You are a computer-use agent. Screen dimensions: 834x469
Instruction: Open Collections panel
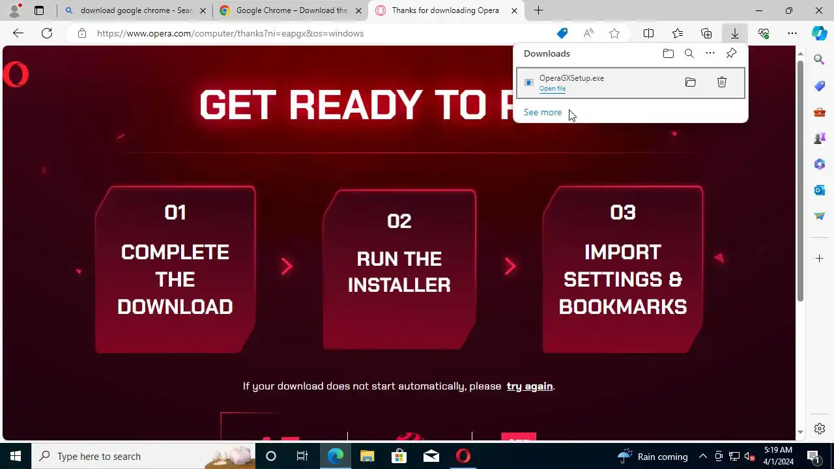coord(706,33)
